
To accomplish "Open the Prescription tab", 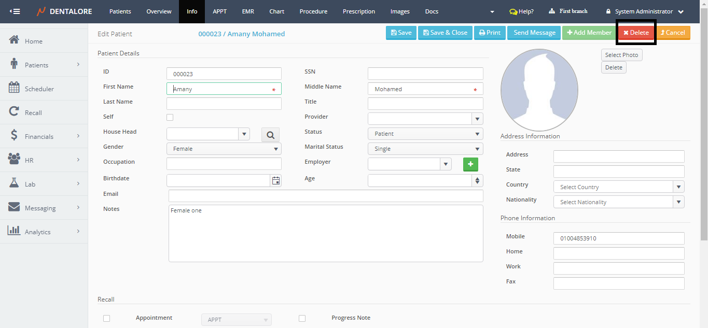I will tap(358, 11).
